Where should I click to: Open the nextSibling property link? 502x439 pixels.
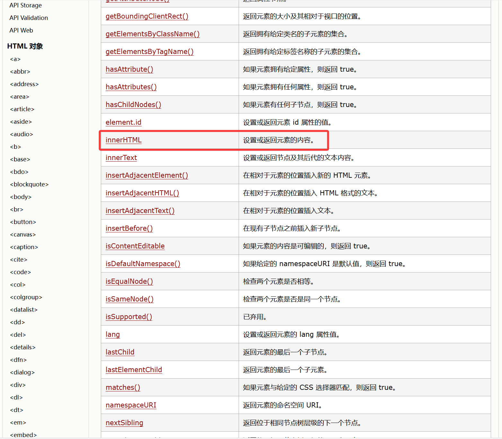[x=124, y=423]
